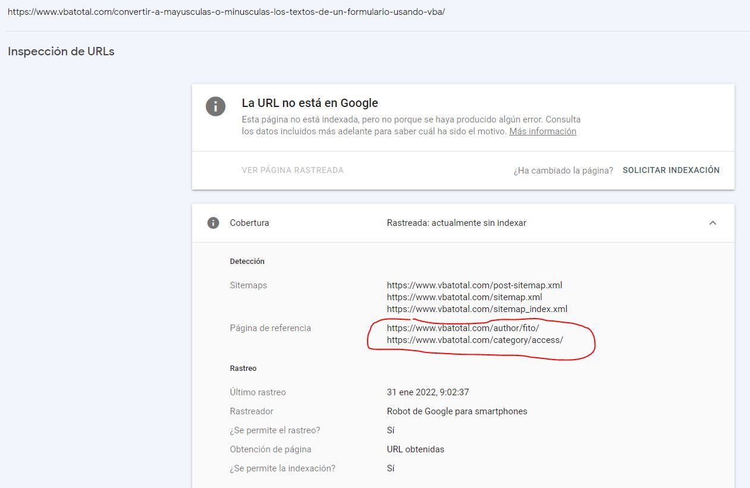This screenshot has width=750, height=488.
Task: Click the Rastreo section heading
Action: pyautogui.click(x=243, y=369)
